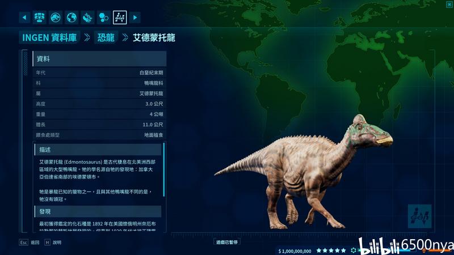This screenshot has width=454, height=255.
Task: Select the 年代 row value 白堊紀末期
Action: [x=151, y=73]
